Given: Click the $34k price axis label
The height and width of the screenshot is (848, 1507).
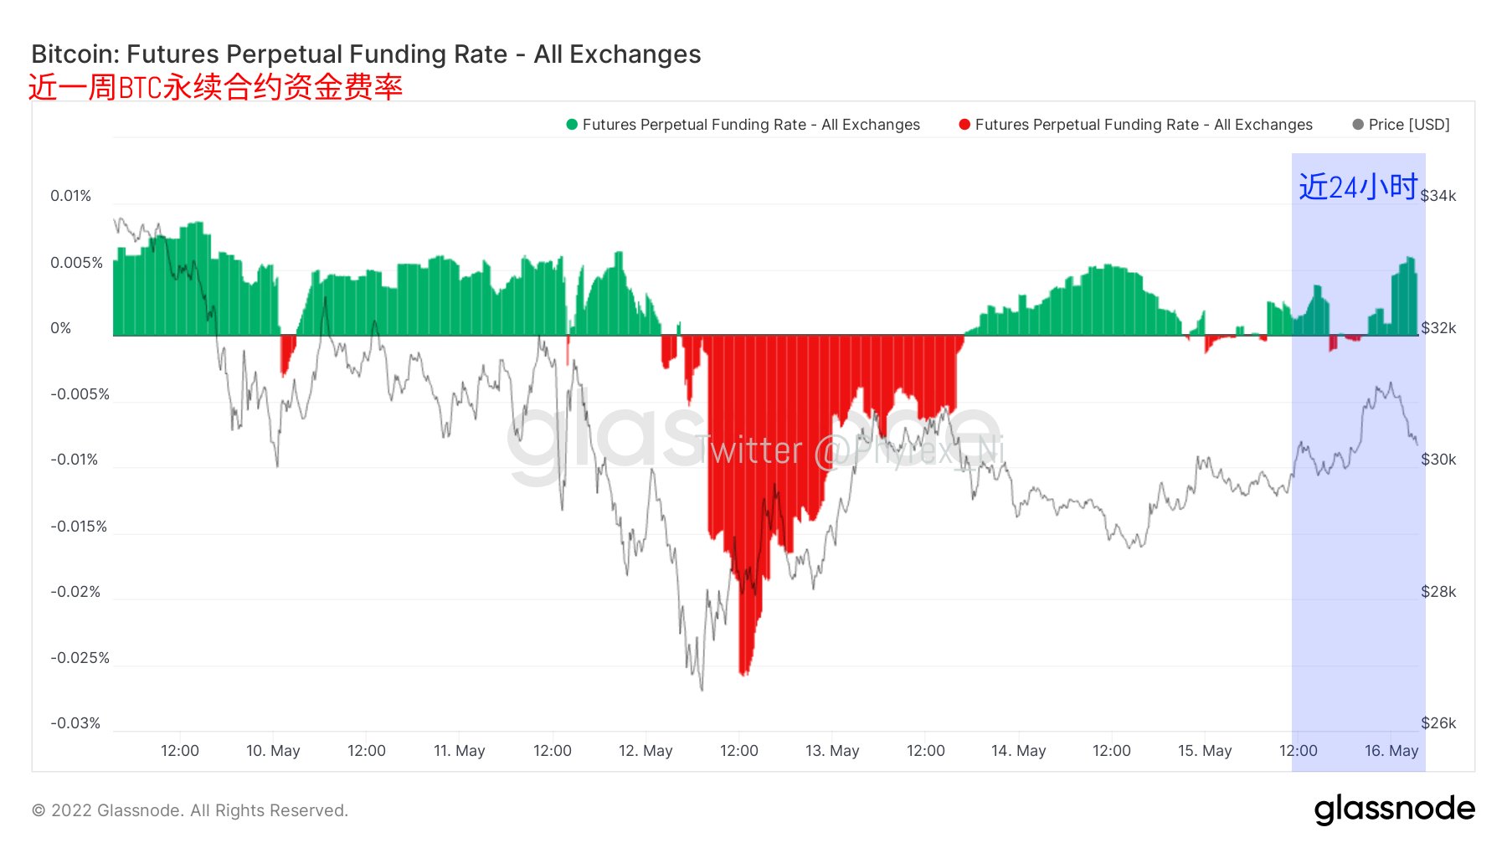Looking at the screenshot, I should 1438,196.
